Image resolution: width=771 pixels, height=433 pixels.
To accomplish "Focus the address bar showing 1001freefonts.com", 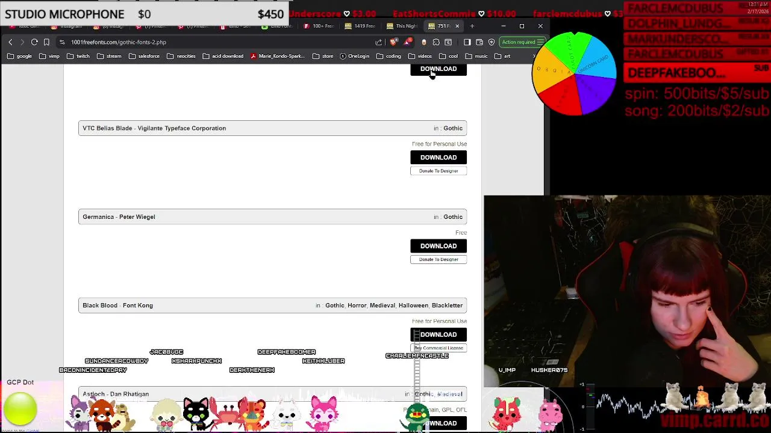I will 220,42.
